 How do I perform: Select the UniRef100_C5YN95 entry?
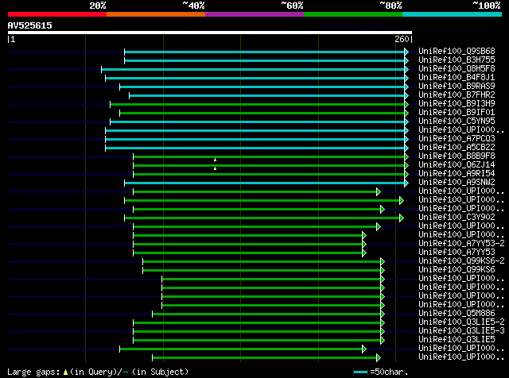tap(457, 121)
